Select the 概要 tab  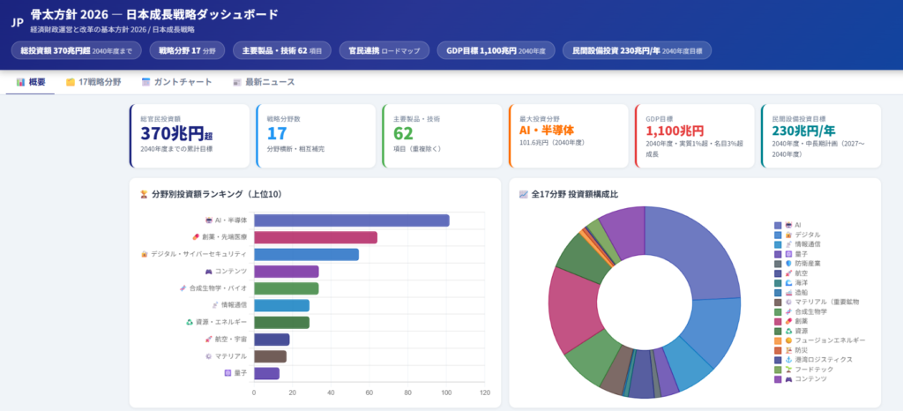pos(31,82)
